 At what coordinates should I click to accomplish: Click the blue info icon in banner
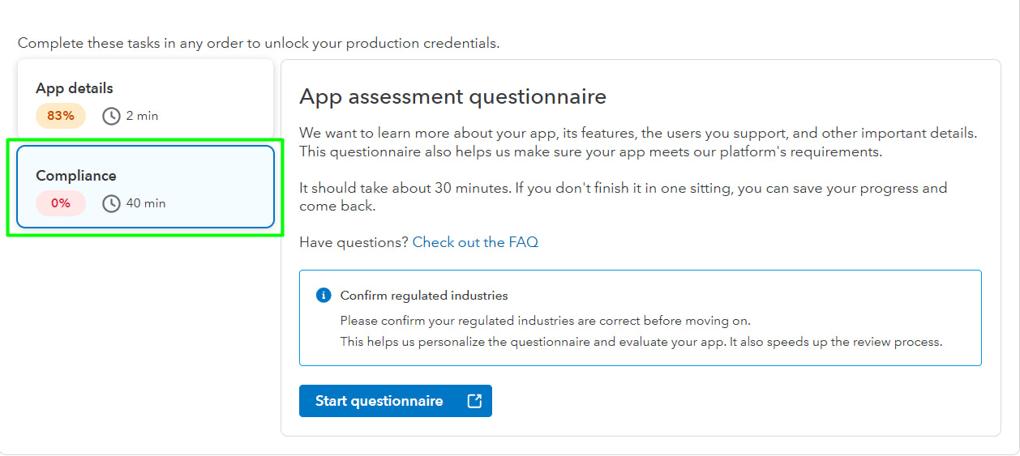[x=324, y=296]
